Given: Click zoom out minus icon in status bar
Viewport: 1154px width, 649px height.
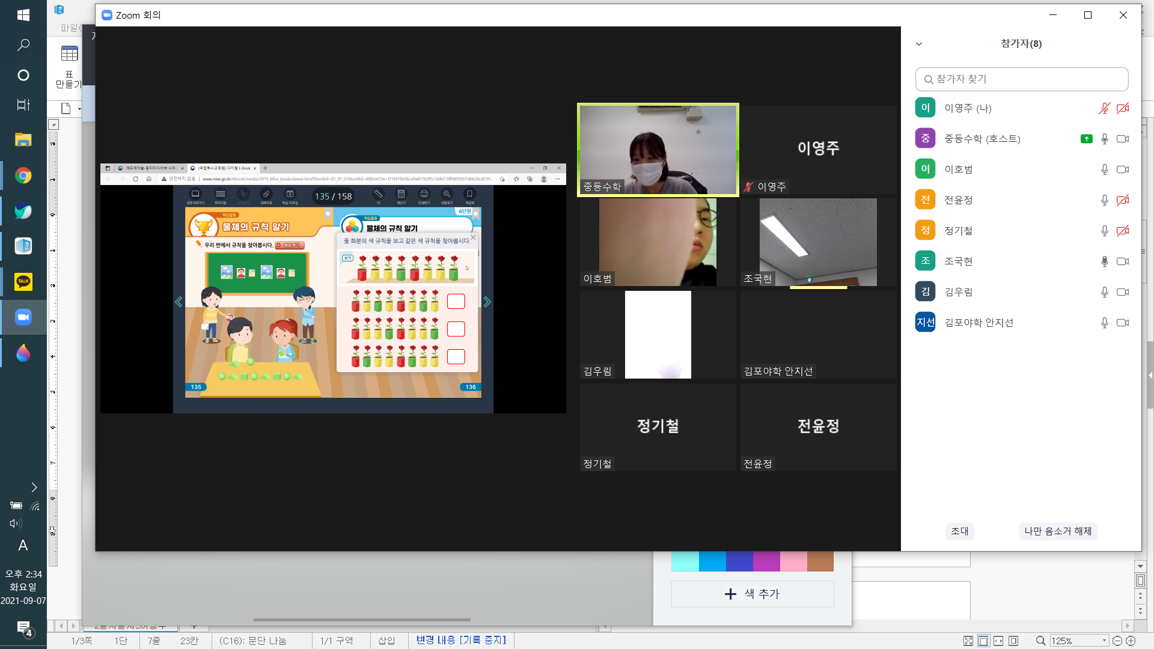Looking at the screenshot, I should [x=1117, y=641].
